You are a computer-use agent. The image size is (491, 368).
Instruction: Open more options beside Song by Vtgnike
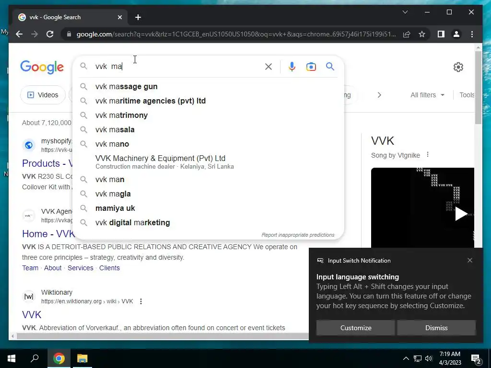(427, 155)
